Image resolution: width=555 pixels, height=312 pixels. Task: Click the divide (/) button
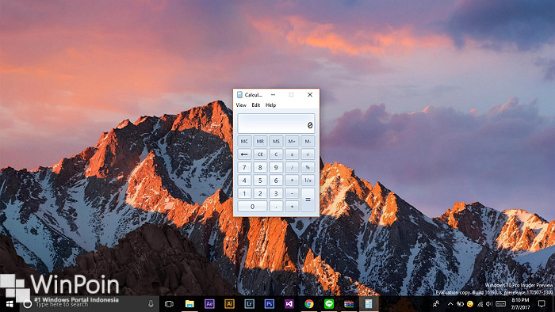(292, 168)
